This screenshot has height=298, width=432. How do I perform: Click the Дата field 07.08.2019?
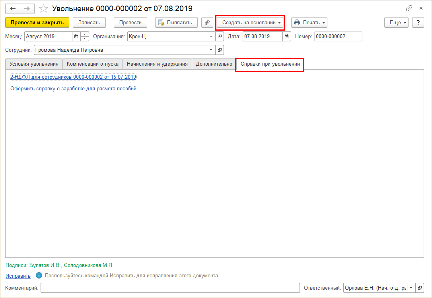(263, 36)
